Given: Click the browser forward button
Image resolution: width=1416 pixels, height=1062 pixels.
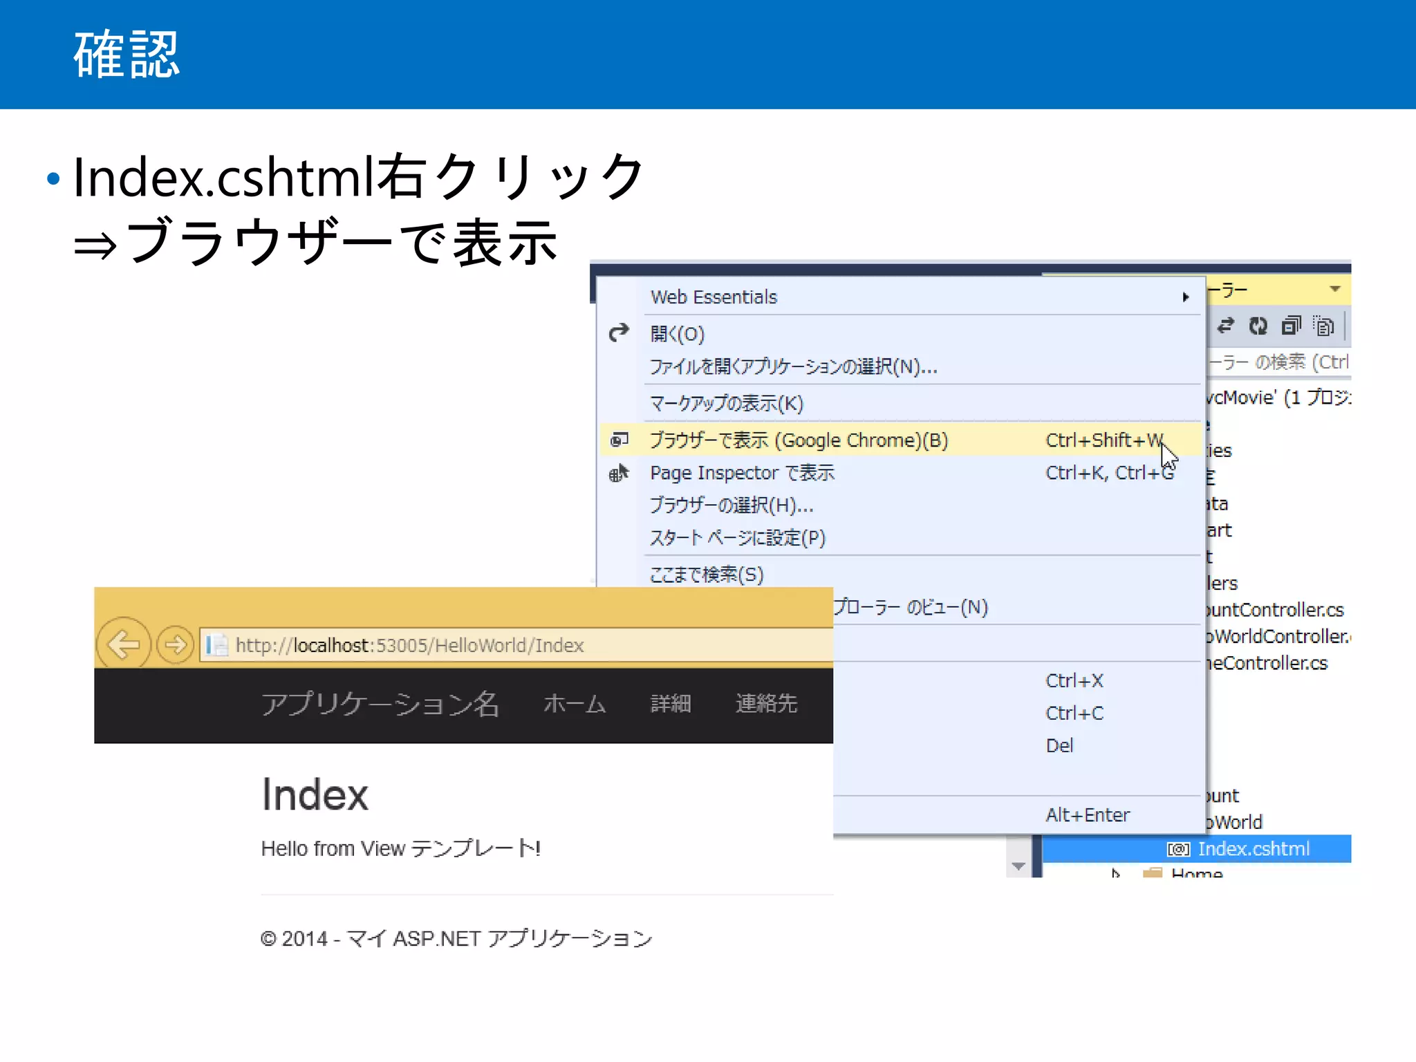Looking at the screenshot, I should click(176, 644).
